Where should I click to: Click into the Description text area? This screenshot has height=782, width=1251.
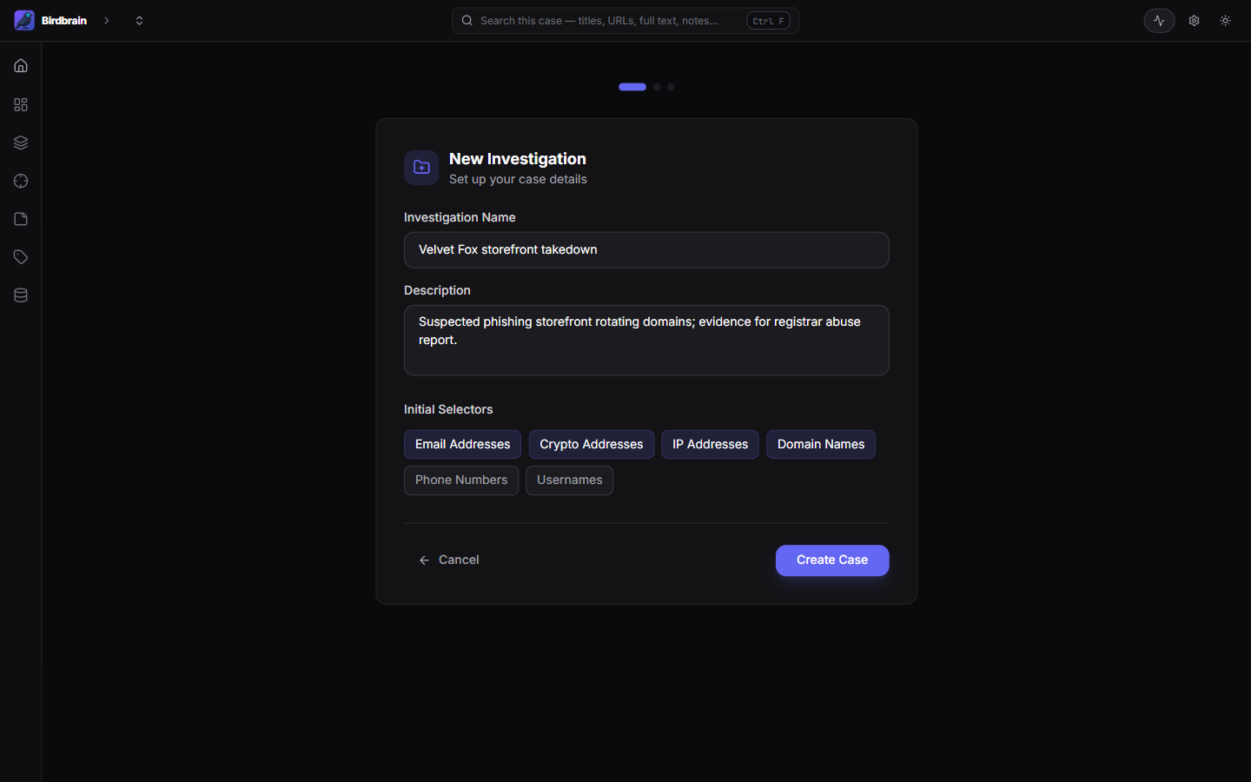tap(646, 340)
